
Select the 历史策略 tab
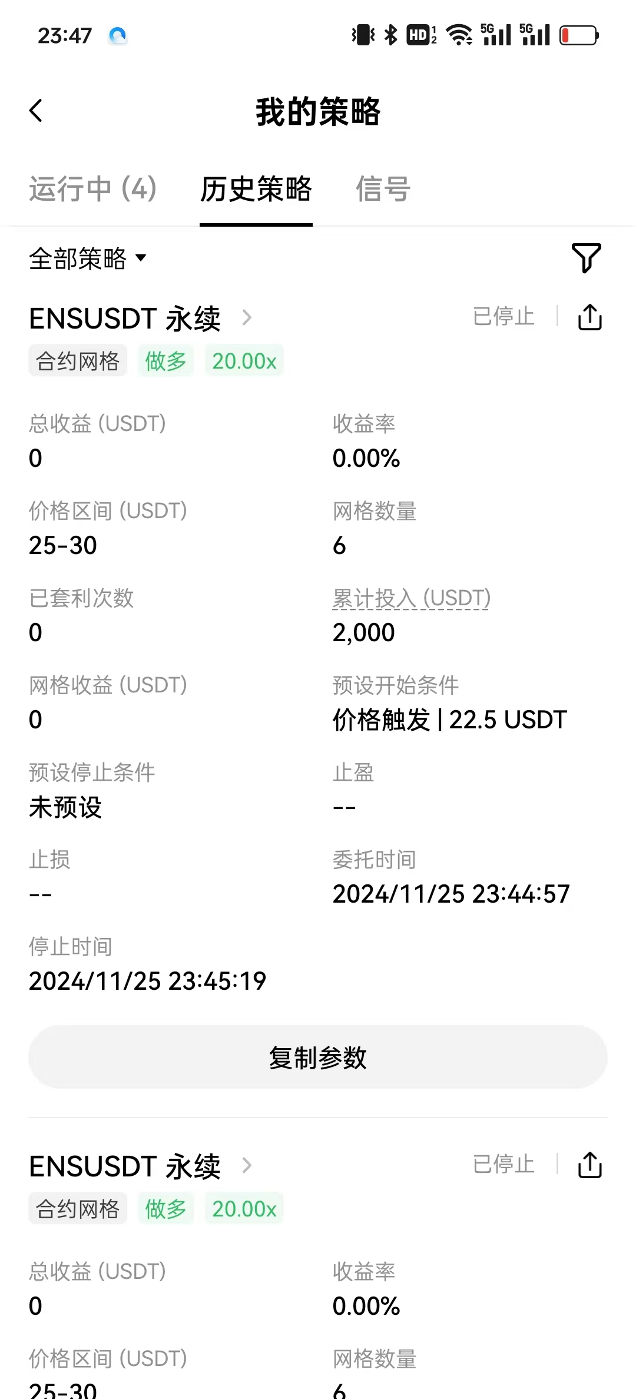pyautogui.click(x=256, y=189)
